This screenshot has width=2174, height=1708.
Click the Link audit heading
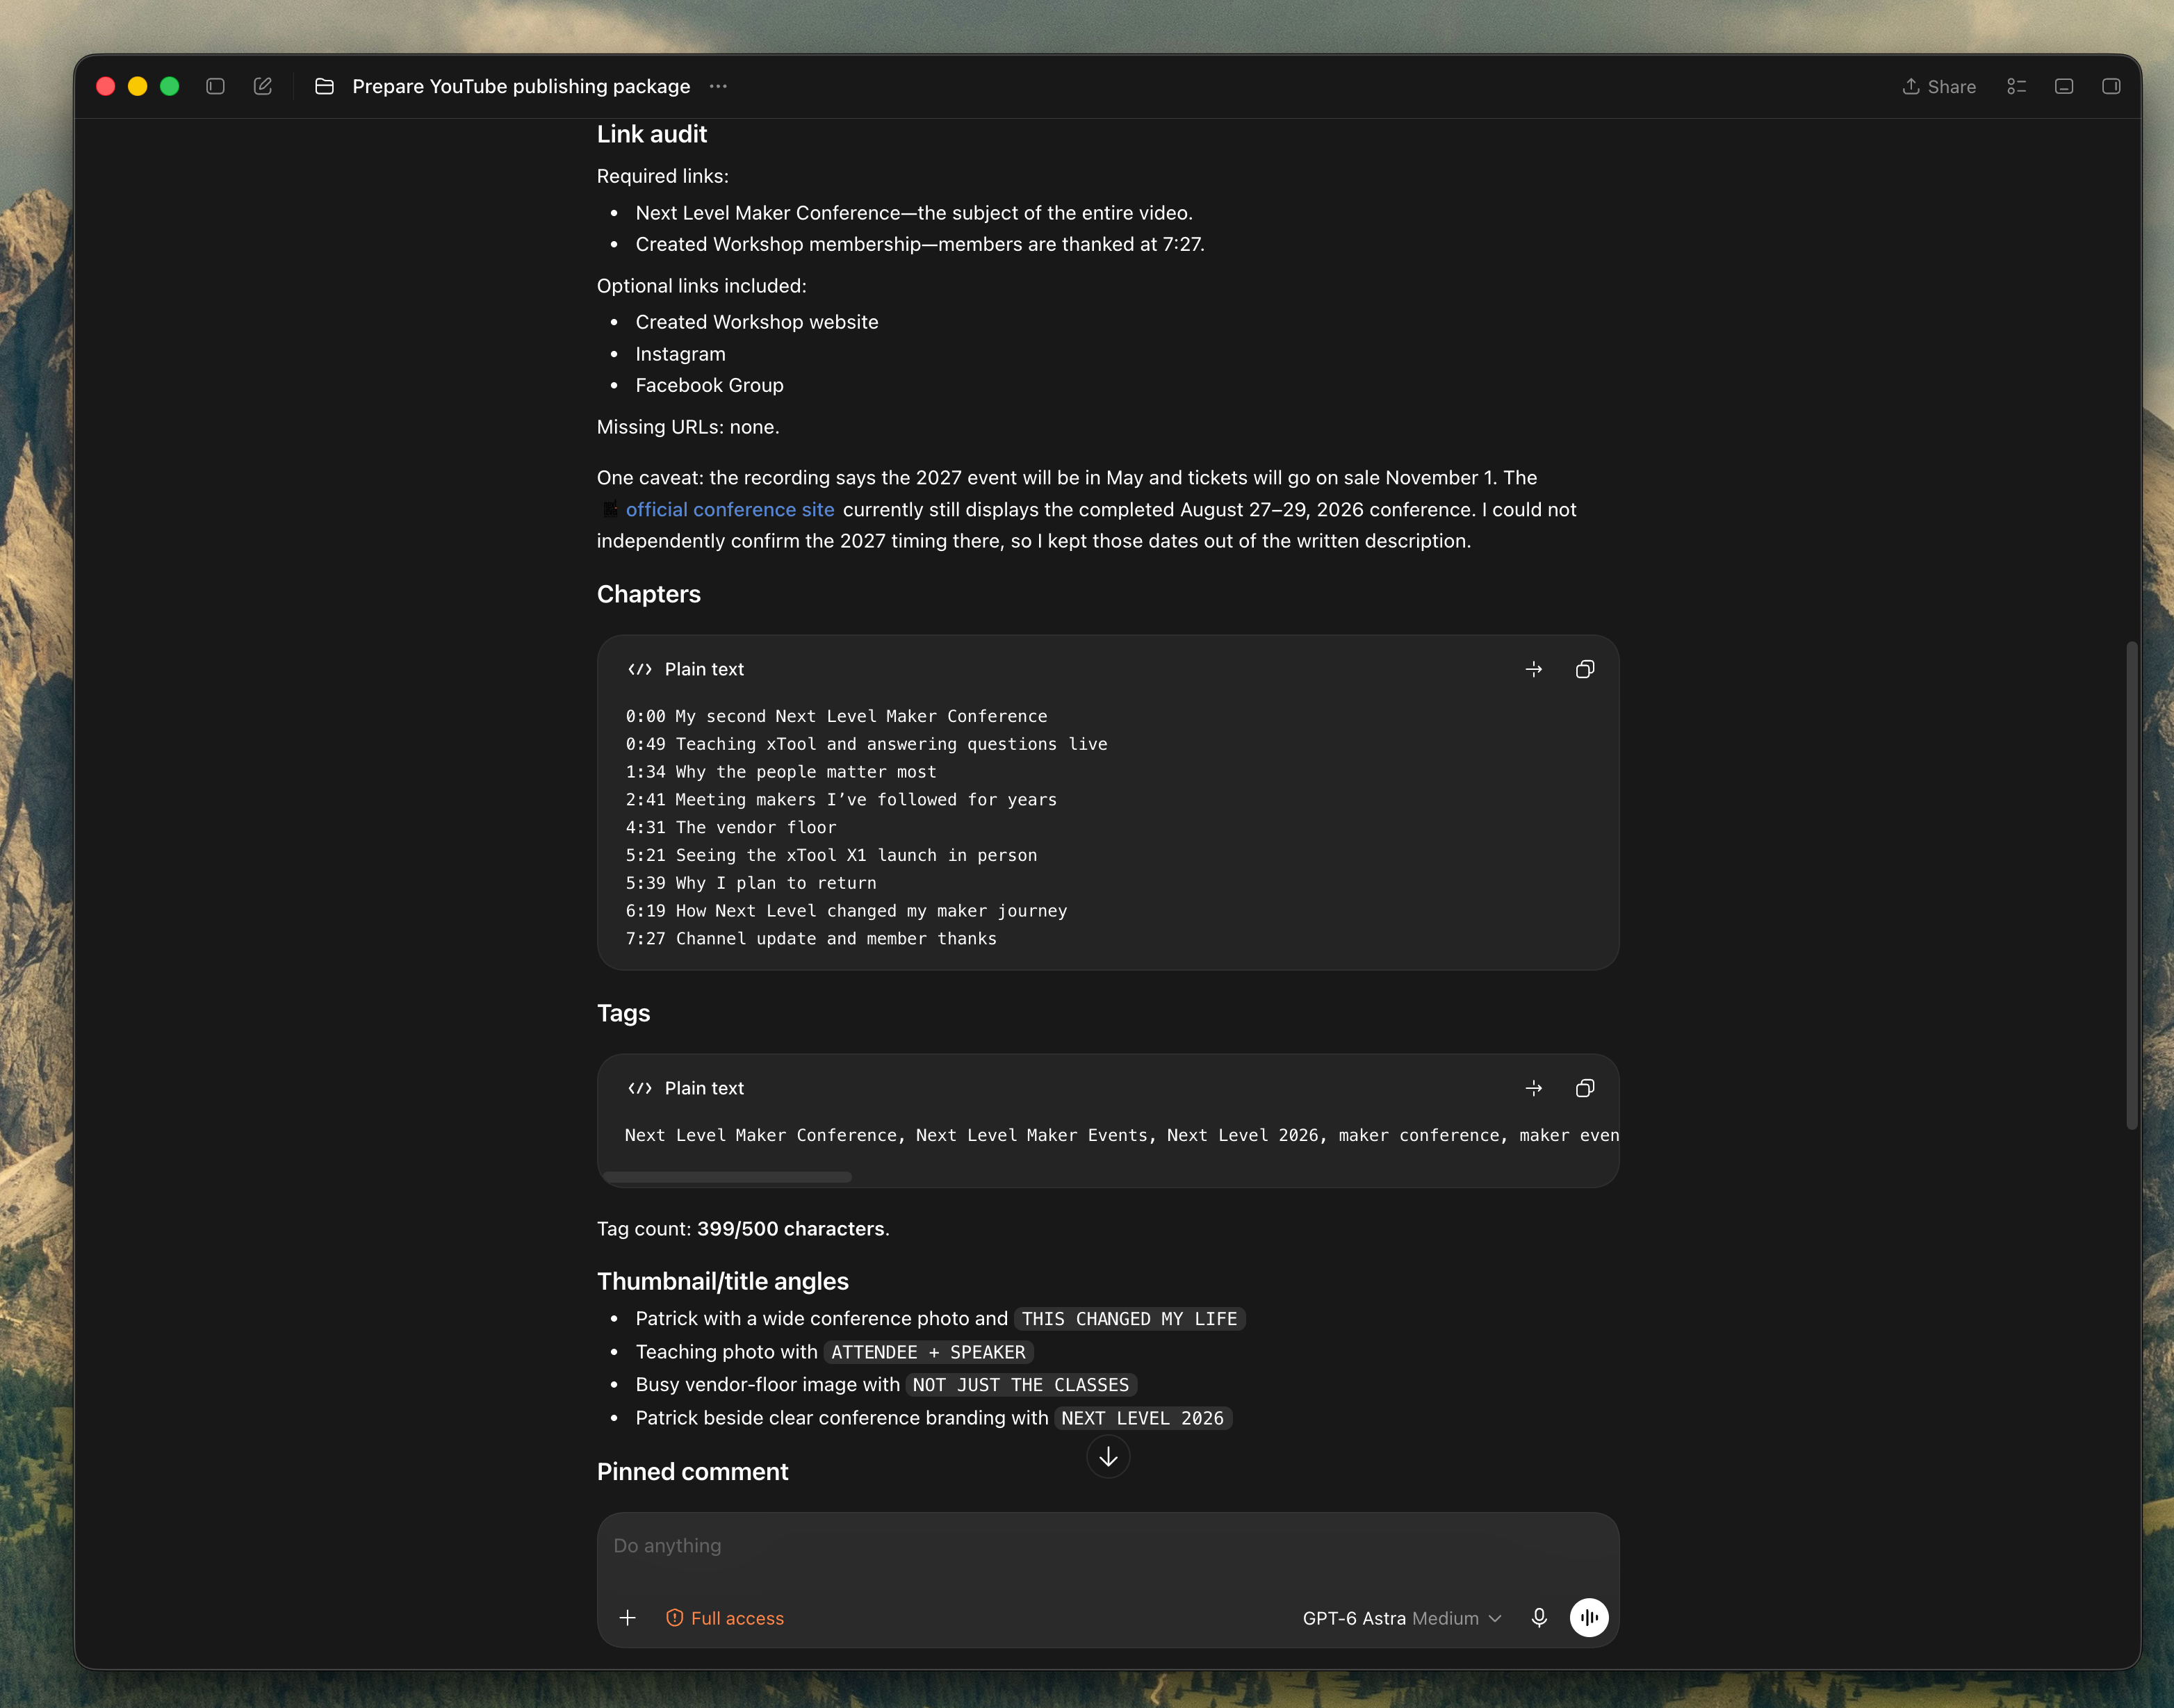(652, 134)
